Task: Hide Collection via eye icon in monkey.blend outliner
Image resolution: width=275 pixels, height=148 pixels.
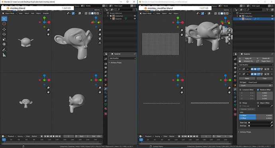Action: coord(135,16)
